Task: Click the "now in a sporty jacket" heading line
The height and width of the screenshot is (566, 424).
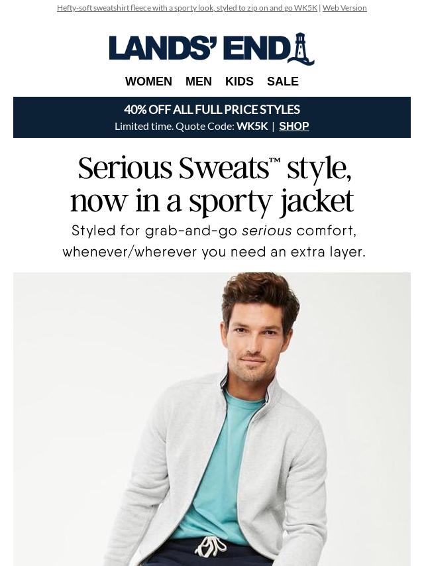Action: pos(212,201)
